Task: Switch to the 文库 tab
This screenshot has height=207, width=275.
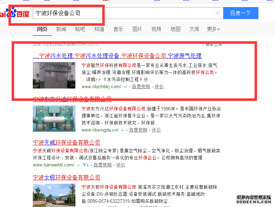Action: [x=194, y=29]
